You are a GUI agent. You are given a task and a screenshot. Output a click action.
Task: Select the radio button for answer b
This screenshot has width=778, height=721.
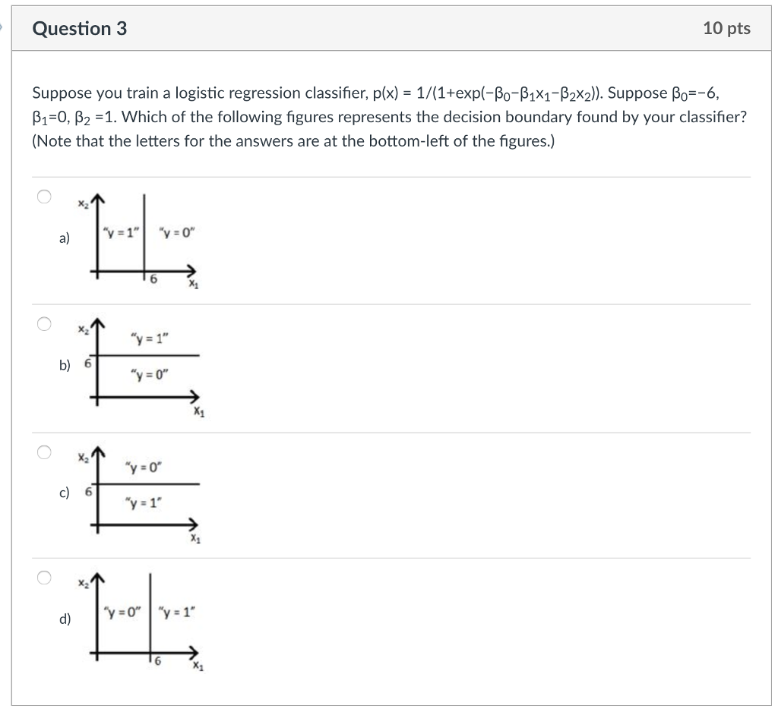[x=43, y=323]
